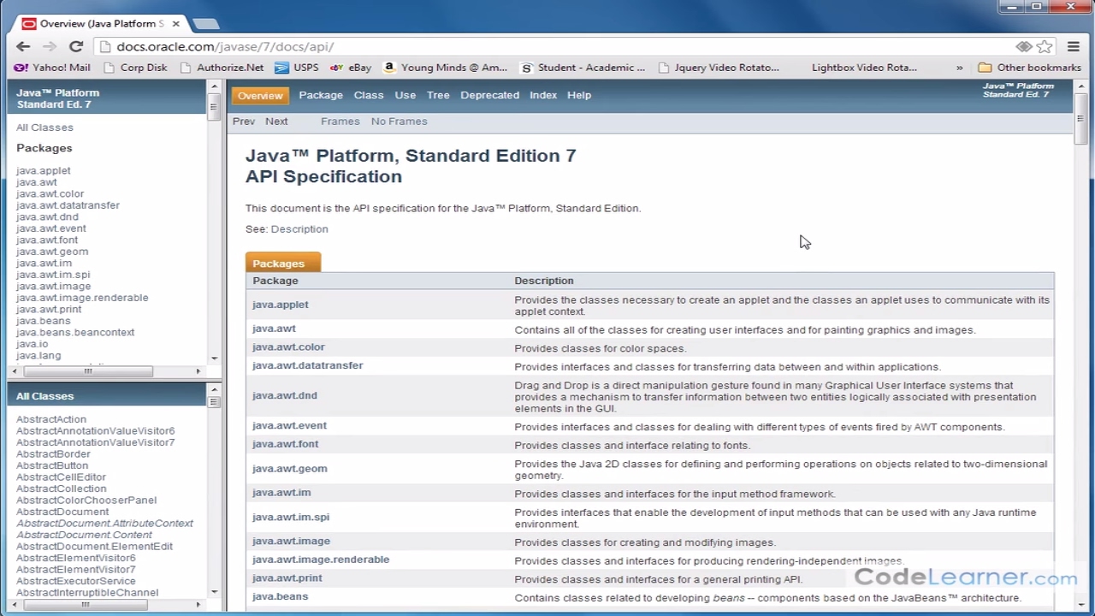Open AbstractBorder in the All Classes list

click(52, 454)
